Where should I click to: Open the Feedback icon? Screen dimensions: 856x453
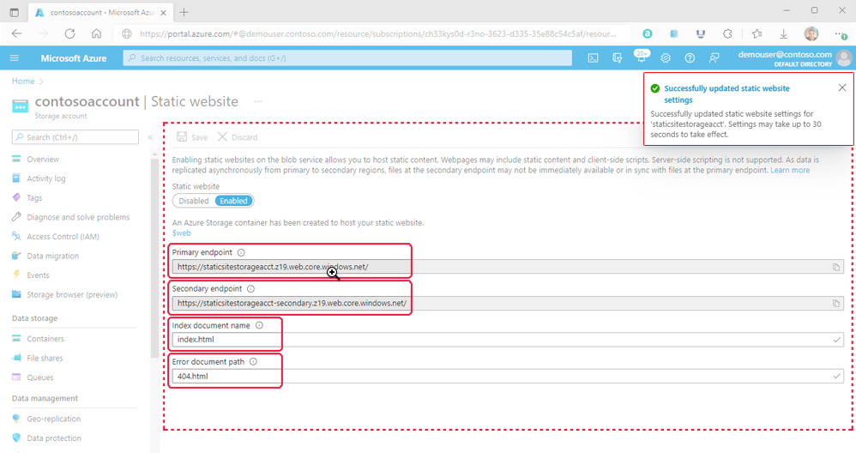tap(714, 57)
